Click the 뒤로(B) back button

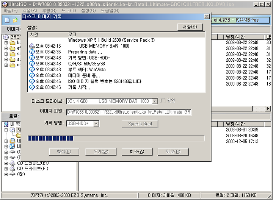(x=173, y=152)
